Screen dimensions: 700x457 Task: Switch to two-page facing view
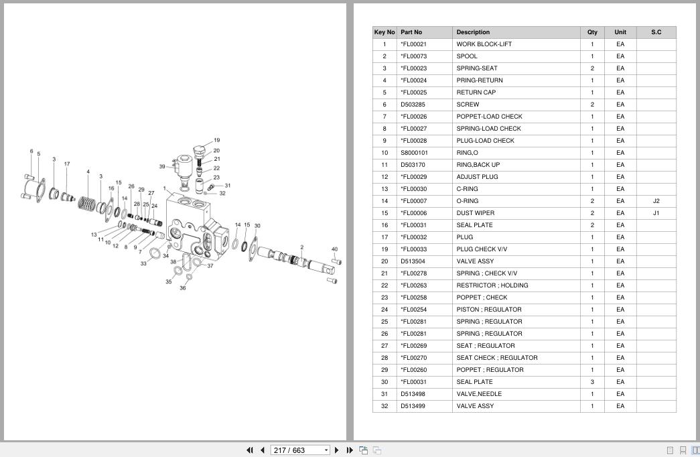pos(695,450)
